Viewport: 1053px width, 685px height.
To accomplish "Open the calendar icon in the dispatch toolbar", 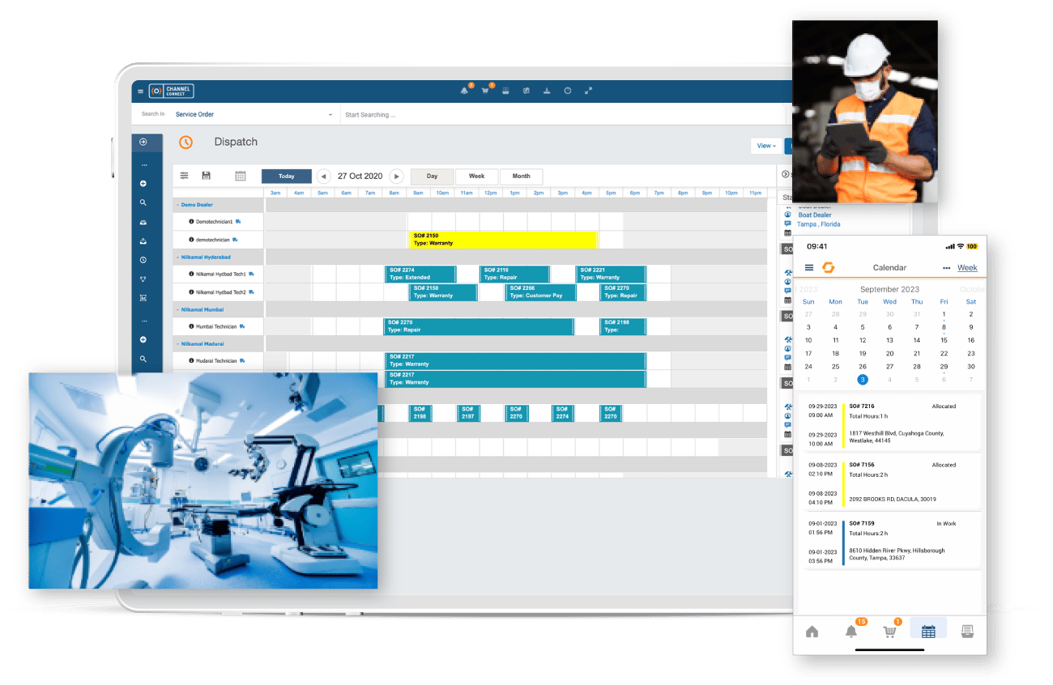I will [241, 176].
